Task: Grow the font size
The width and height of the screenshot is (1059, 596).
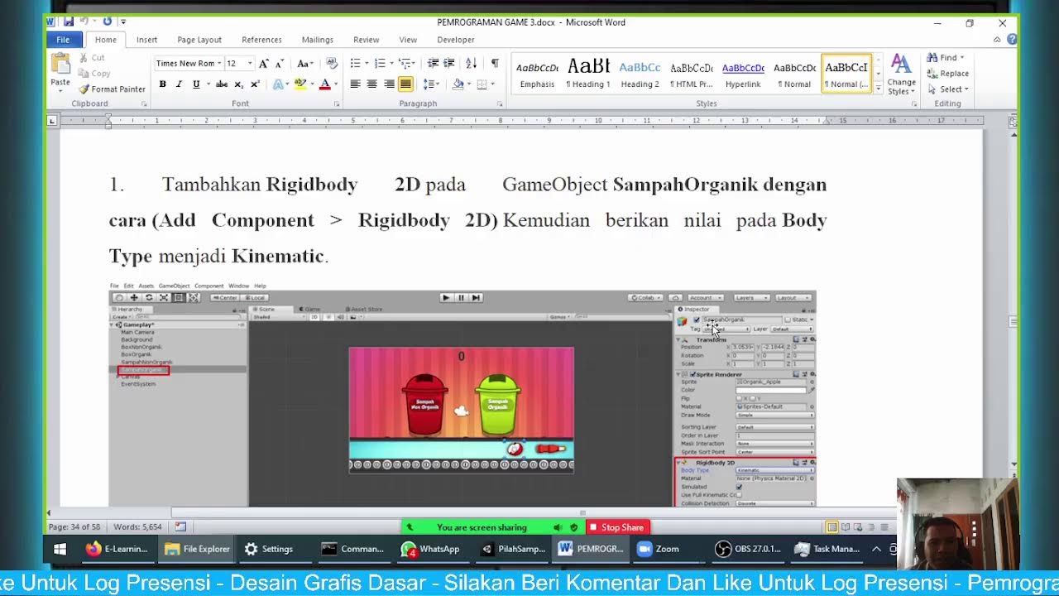Action: [264, 64]
